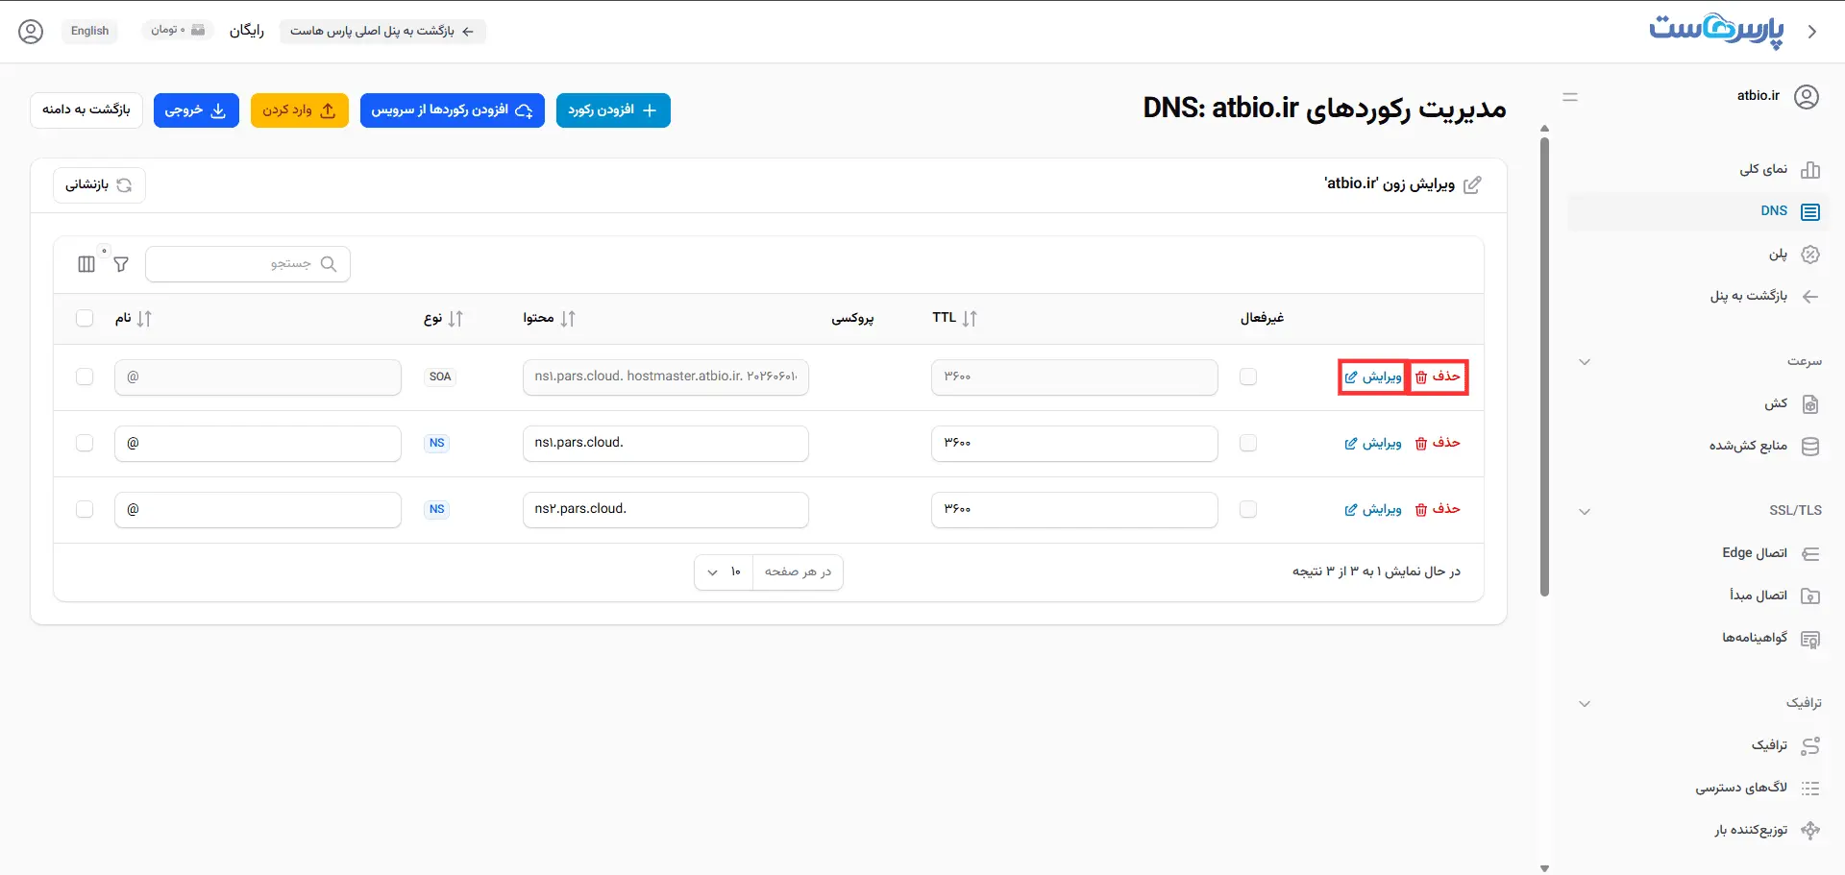This screenshot has height=875, width=1845.
Task: Toggle the sidebar collapse lines icon
Action: [1570, 97]
